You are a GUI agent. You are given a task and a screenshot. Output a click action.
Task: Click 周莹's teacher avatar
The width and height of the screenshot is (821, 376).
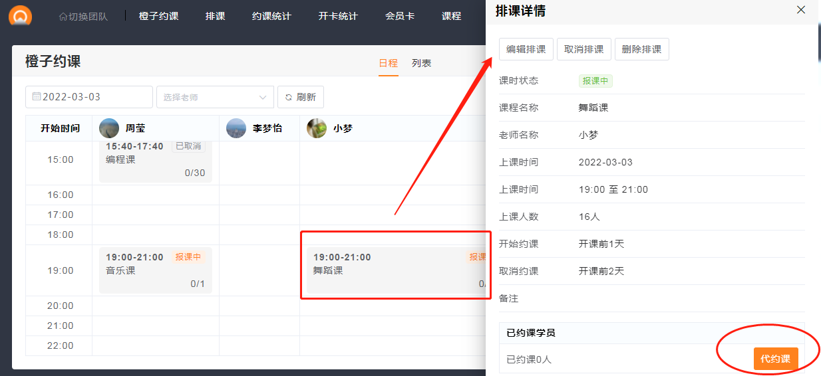[x=109, y=128]
